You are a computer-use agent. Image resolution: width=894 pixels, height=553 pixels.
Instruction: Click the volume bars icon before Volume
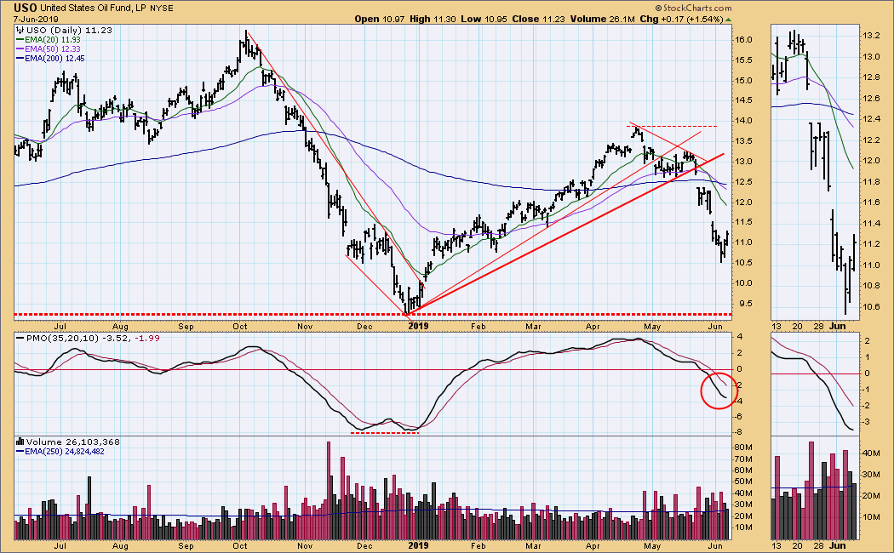click(20, 442)
